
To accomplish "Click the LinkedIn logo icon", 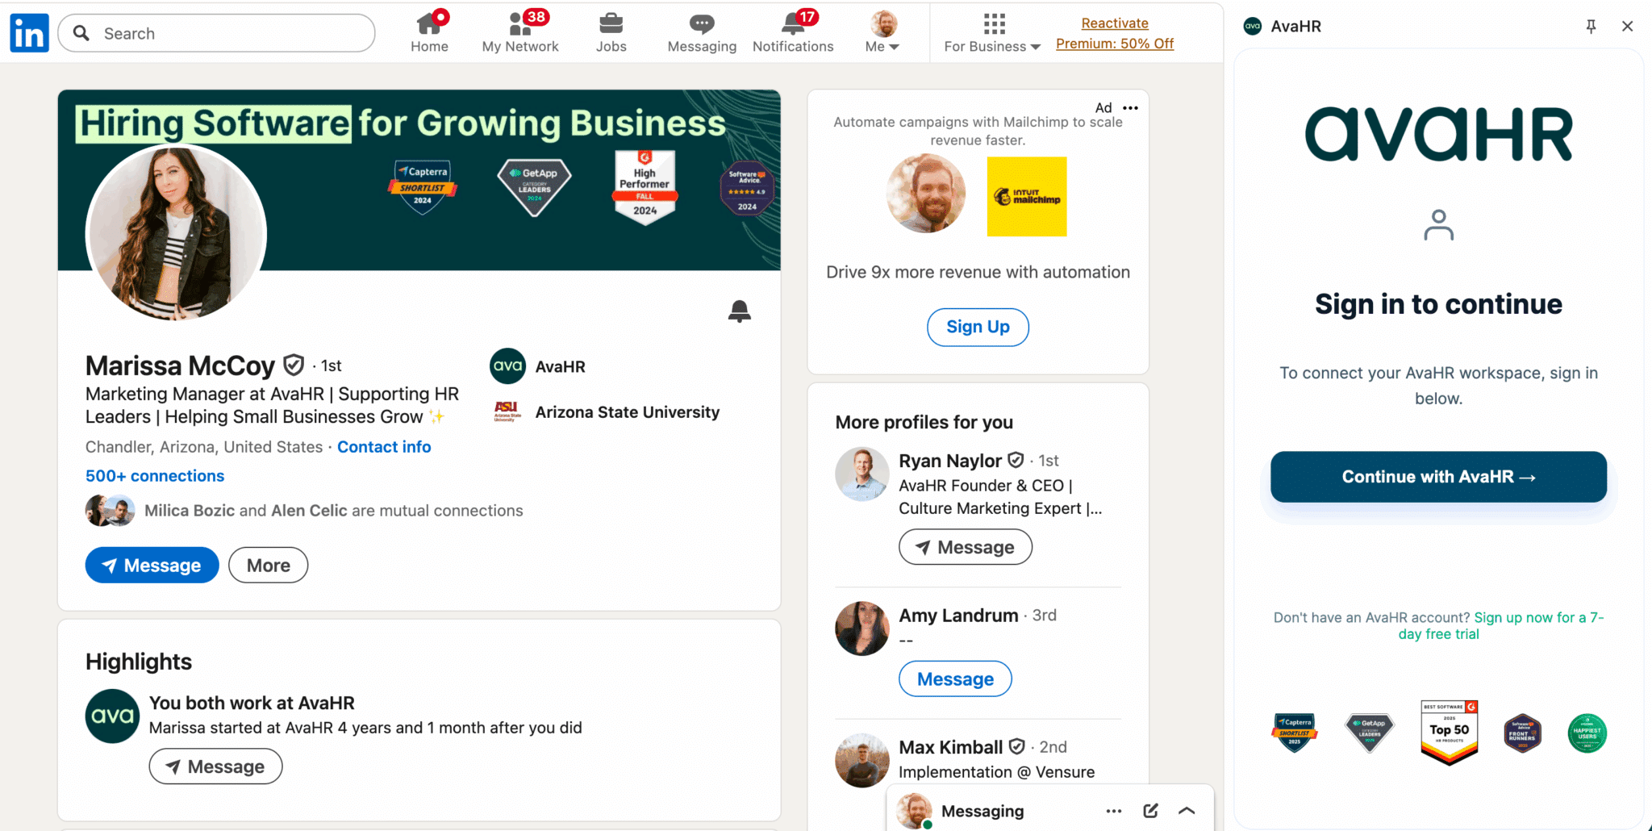I will [30, 33].
